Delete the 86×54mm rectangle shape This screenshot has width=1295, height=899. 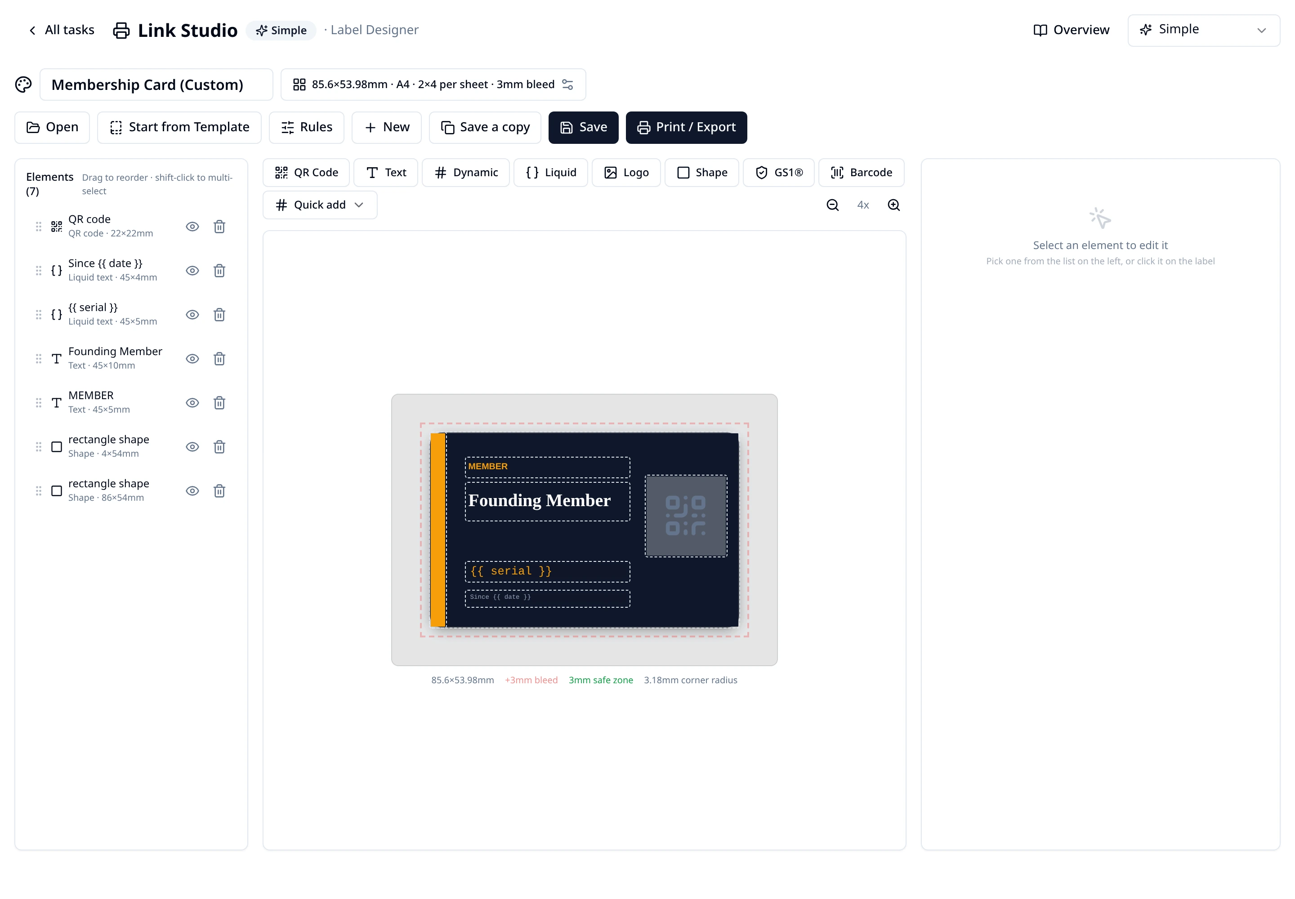click(219, 490)
